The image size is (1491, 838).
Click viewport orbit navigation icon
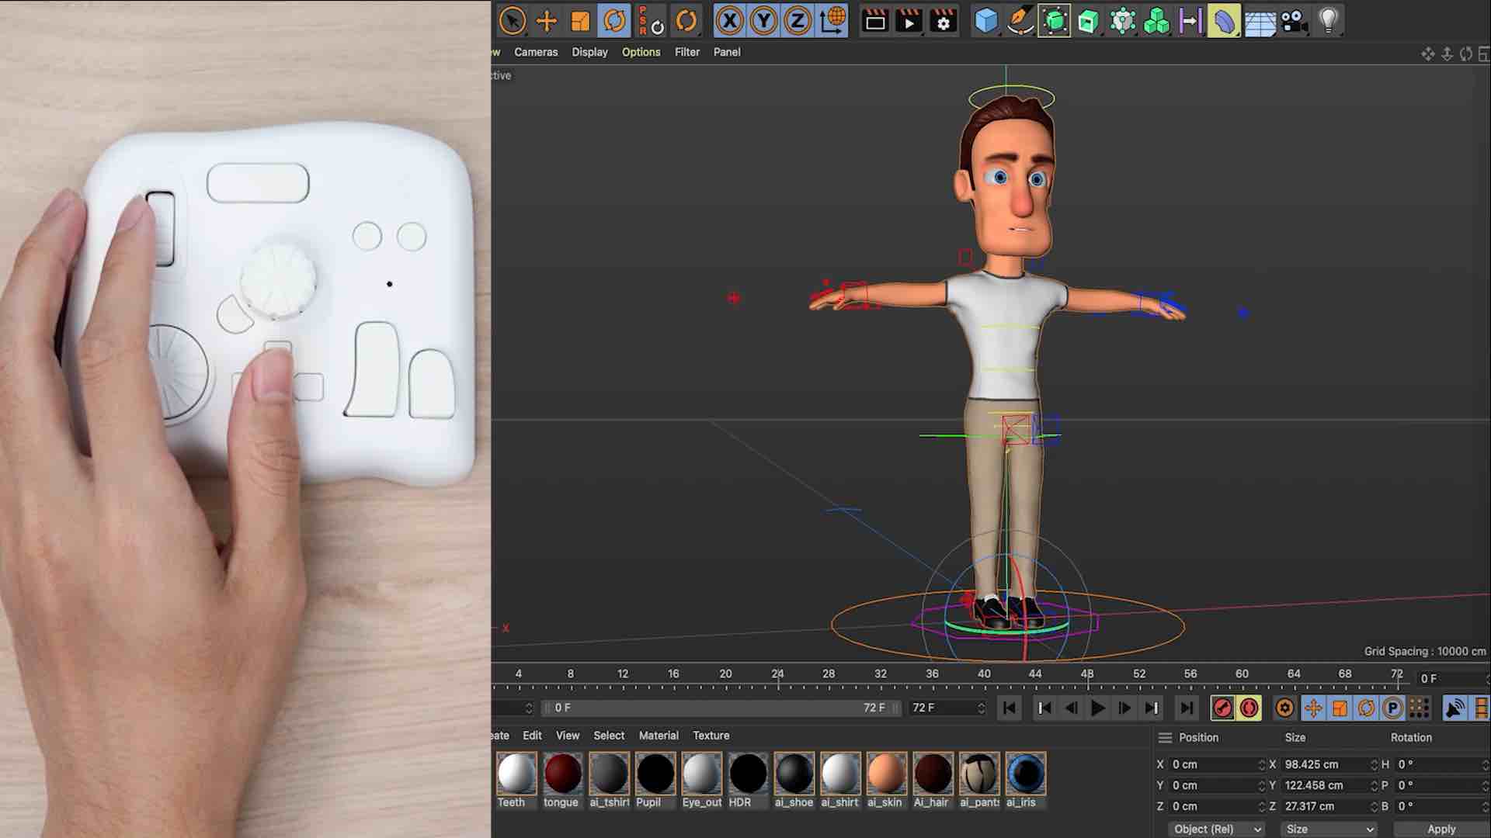coord(1466,54)
